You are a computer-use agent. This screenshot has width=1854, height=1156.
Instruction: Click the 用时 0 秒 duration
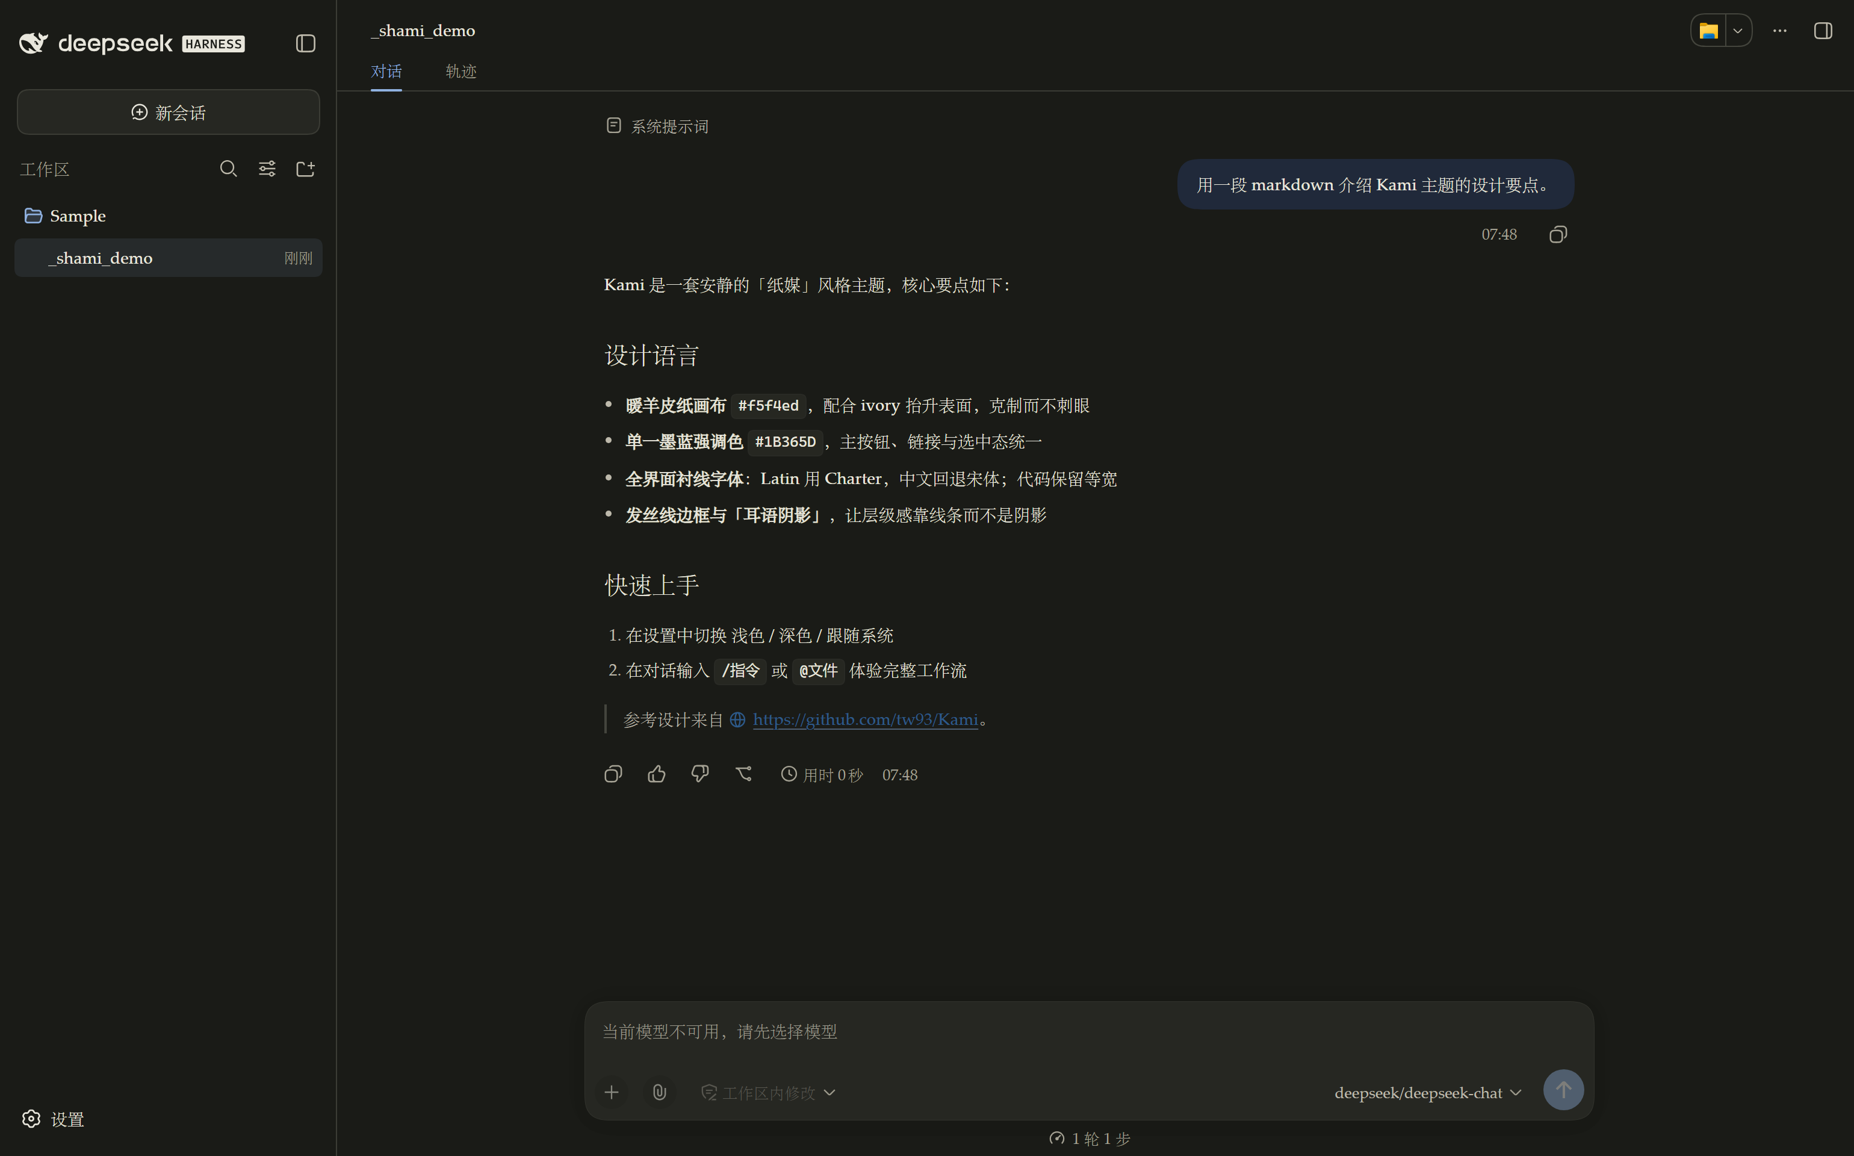(822, 774)
